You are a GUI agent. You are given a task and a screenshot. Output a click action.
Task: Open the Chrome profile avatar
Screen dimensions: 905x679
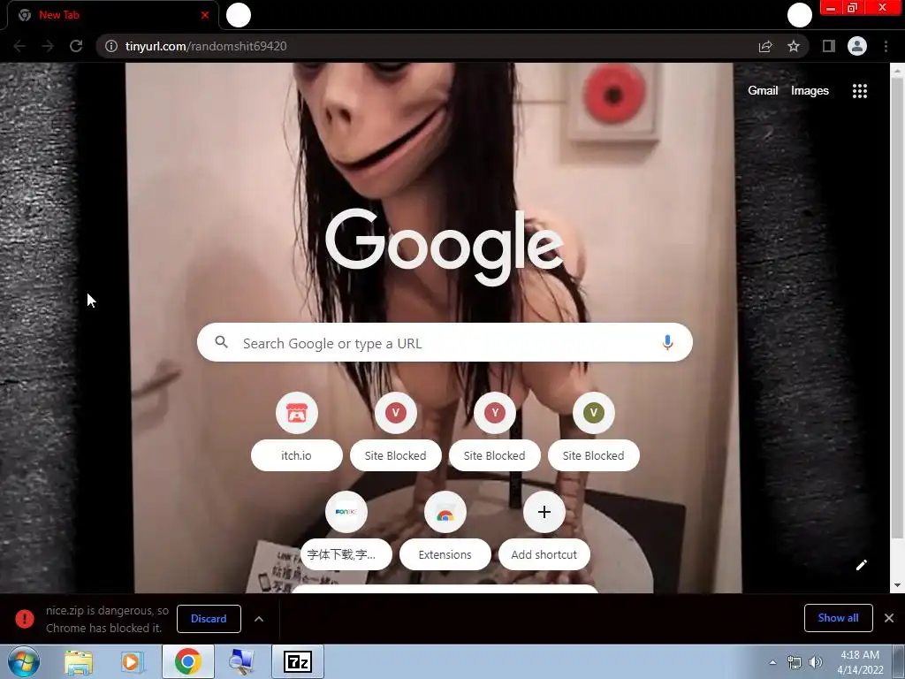(x=857, y=46)
